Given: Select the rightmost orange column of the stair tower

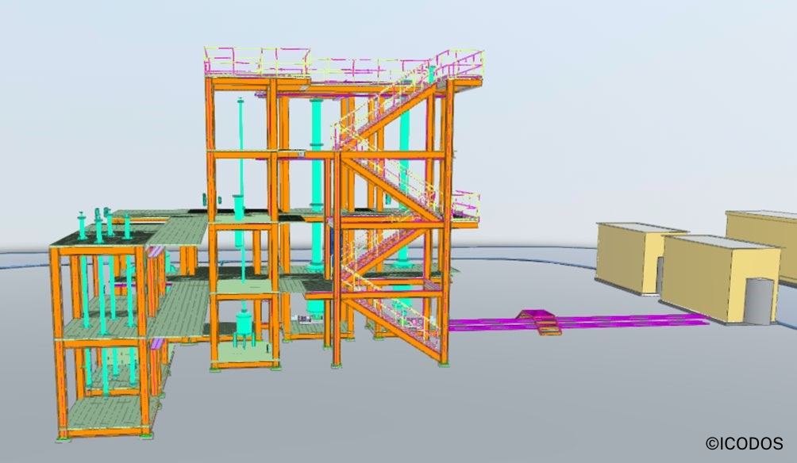Looking at the screenshot, I should point(447,221).
